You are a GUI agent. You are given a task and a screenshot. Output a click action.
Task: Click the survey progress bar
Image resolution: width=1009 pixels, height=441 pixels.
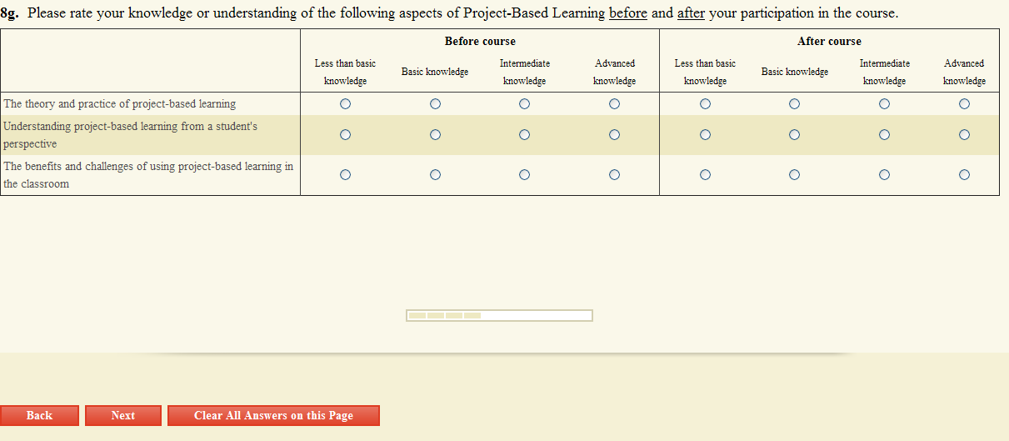(x=499, y=315)
